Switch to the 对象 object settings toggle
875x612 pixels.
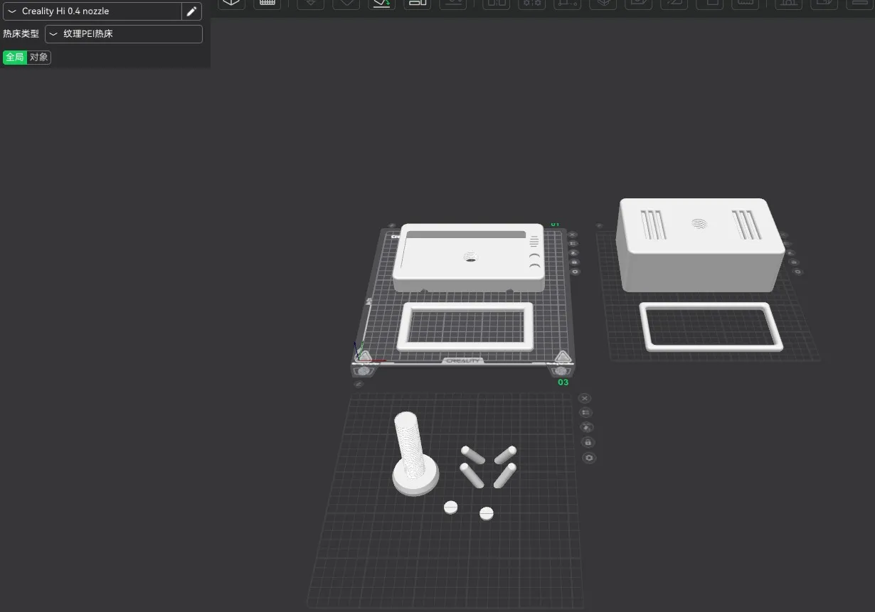(39, 57)
